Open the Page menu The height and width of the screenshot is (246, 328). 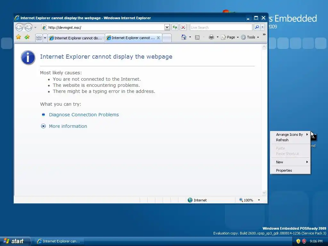click(230, 37)
